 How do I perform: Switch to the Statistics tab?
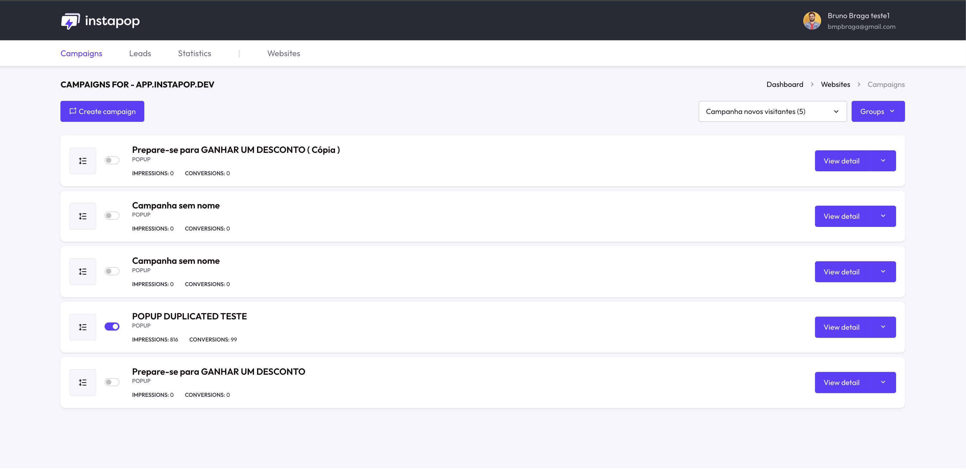pos(194,54)
